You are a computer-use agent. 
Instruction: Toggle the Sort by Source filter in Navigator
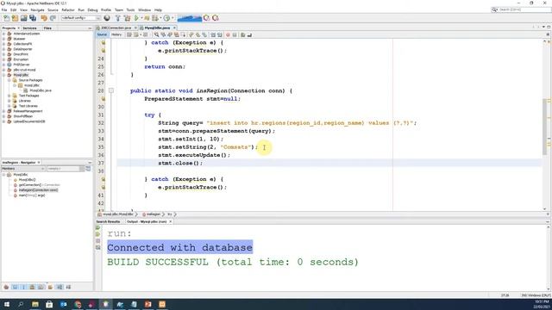(x=68, y=287)
